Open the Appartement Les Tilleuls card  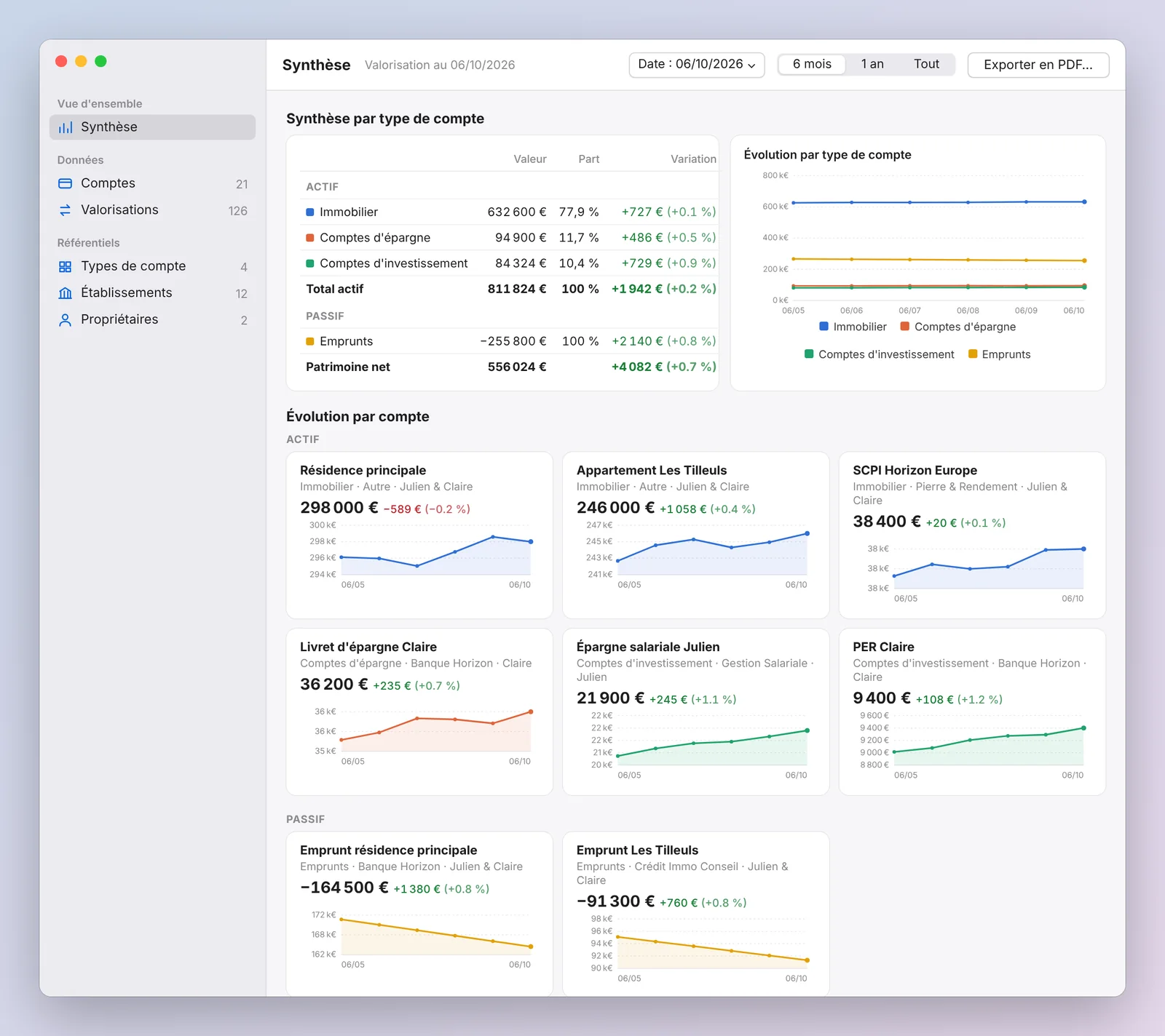[696, 535]
